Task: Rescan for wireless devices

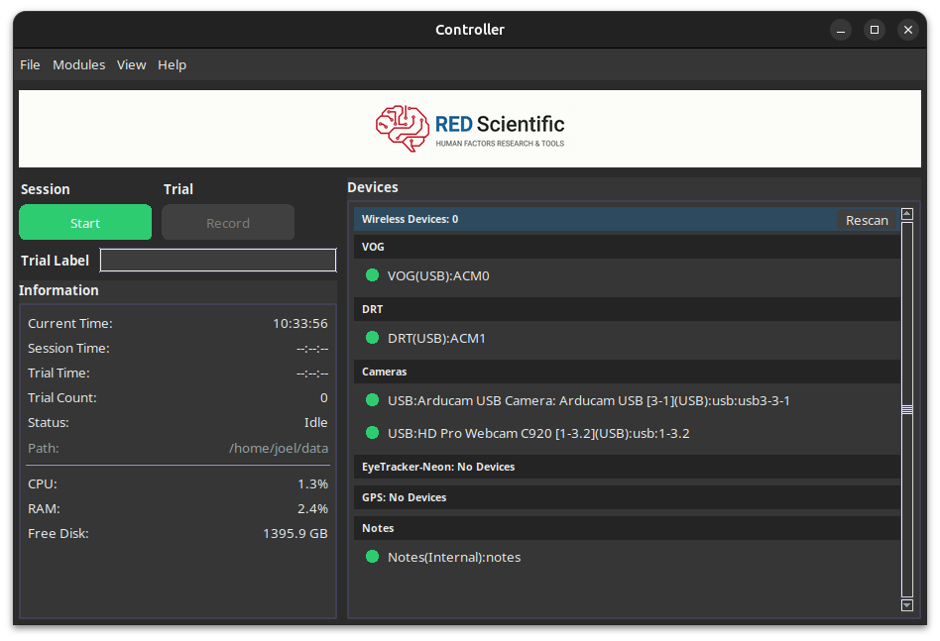Action: click(867, 220)
